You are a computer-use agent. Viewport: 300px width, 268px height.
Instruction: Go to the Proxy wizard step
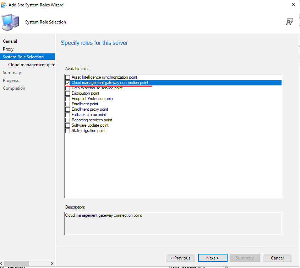click(8, 49)
